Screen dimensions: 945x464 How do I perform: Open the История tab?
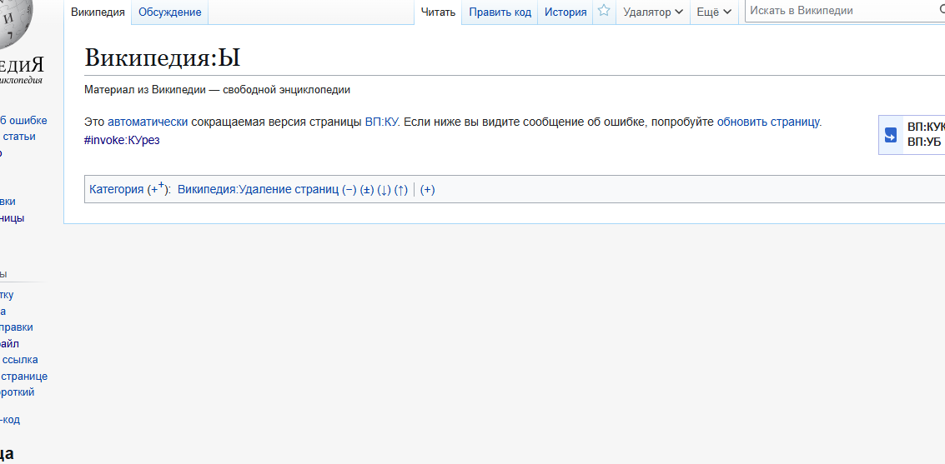pos(565,12)
